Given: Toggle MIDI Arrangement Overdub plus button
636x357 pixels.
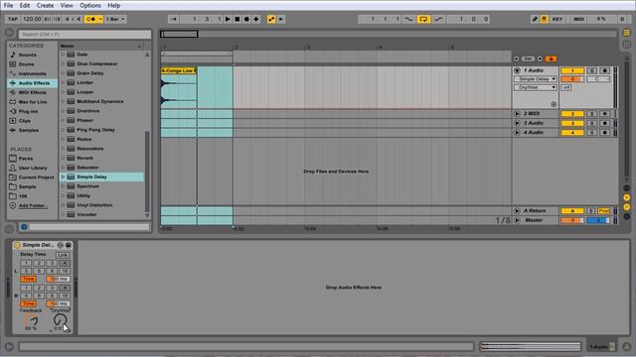Looking at the screenshot, I should point(256,19).
